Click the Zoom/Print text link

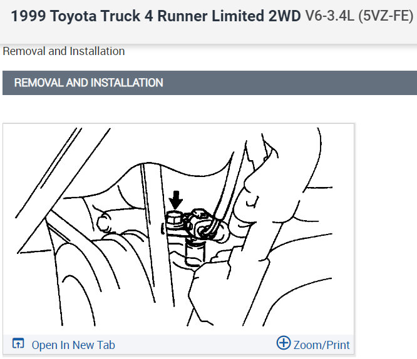pos(322,345)
